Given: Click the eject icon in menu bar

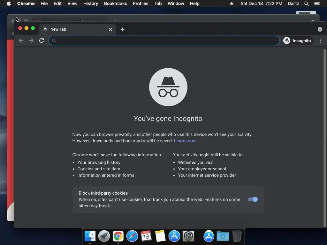Looking at the screenshot, I should (x=232, y=4).
